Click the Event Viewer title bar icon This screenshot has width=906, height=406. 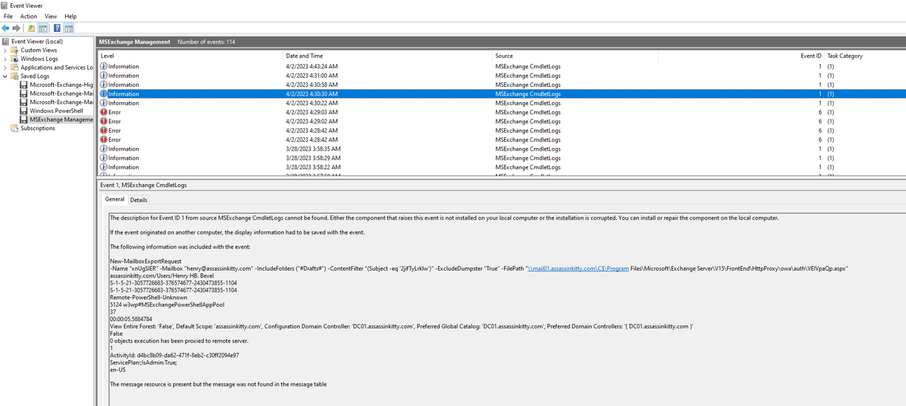[5, 5]
